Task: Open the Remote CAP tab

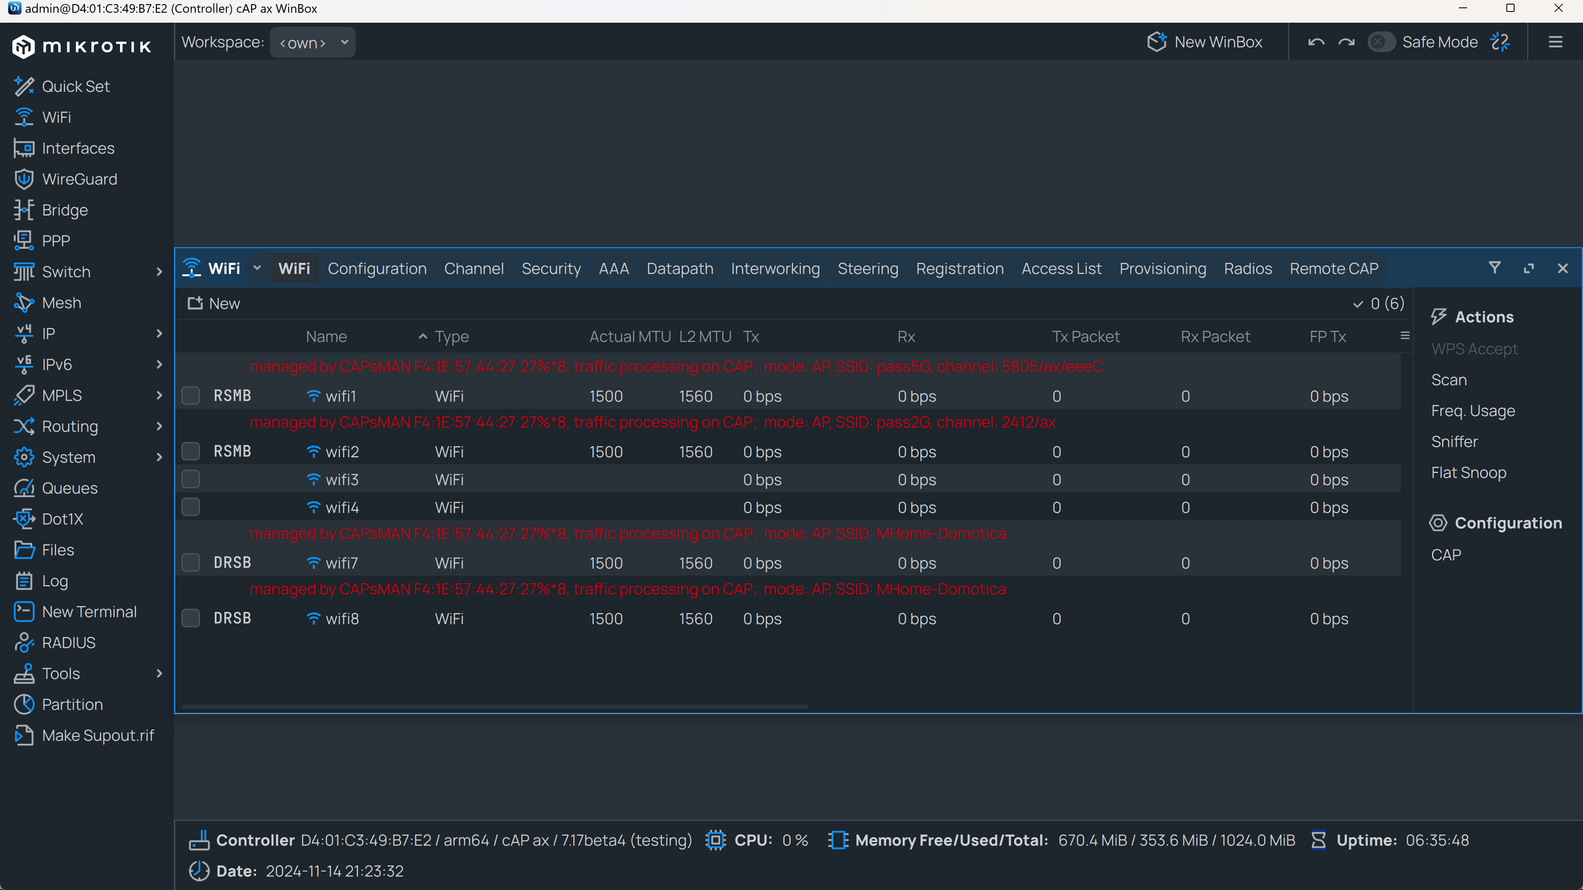Action: point(1334,268)
